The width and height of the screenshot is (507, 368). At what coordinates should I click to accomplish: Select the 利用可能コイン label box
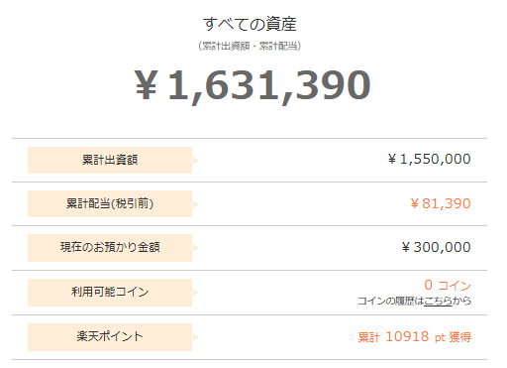pyautogui.click(x=110, y=293)
